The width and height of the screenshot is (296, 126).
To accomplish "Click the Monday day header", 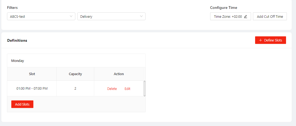I will tap(18, 61).
